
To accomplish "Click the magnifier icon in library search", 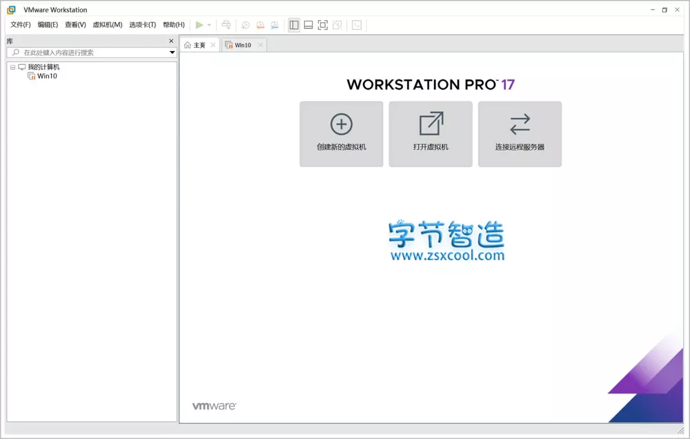I will (16, 52).
